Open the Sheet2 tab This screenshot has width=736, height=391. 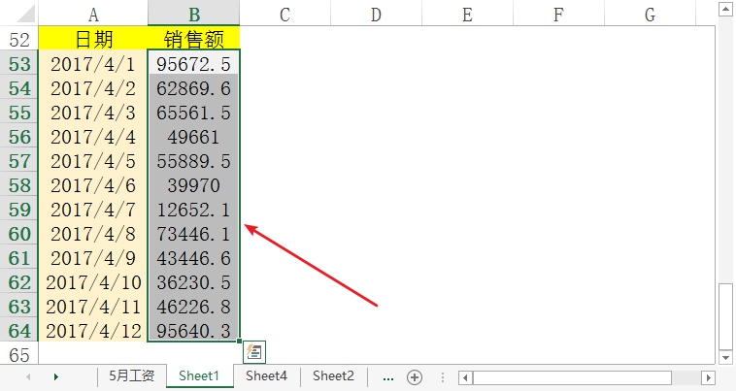(334, 376)
